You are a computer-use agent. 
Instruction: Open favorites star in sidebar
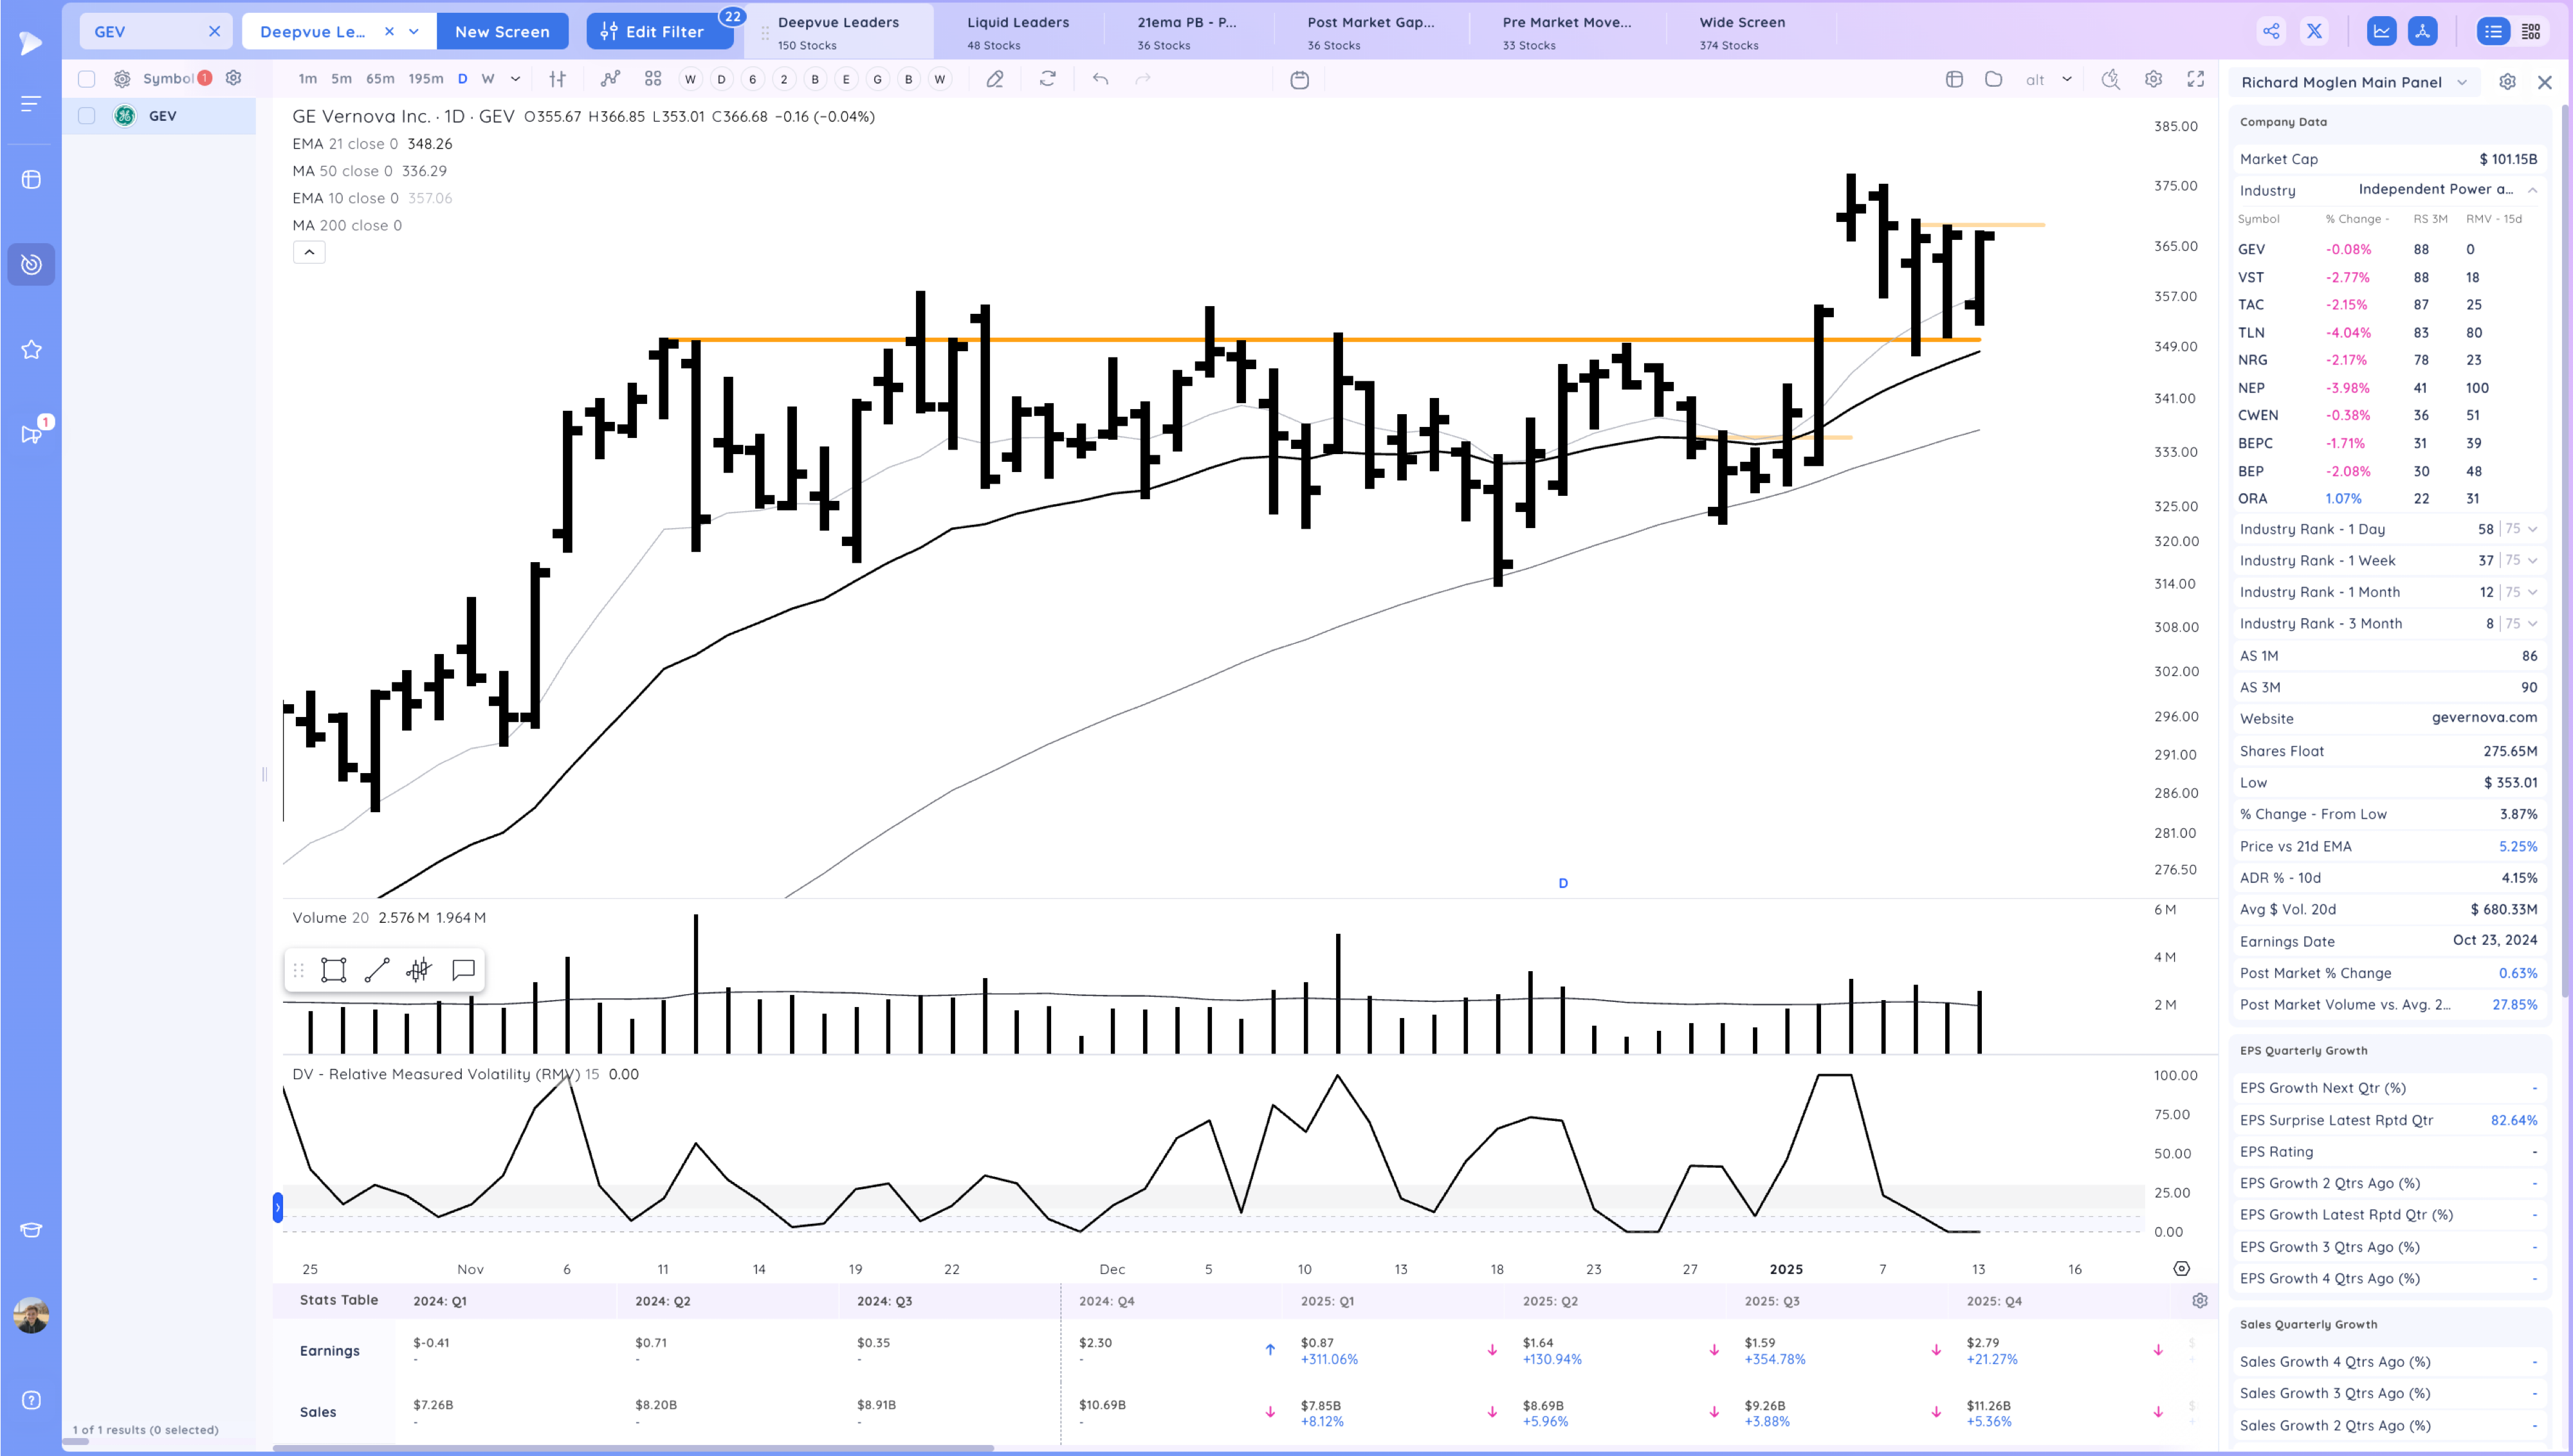click(31, 349)
